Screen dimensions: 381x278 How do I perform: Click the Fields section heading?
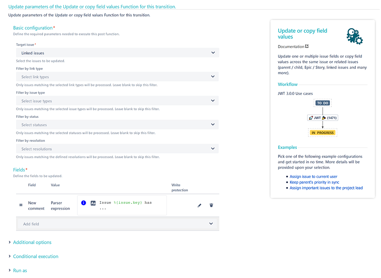19,170
